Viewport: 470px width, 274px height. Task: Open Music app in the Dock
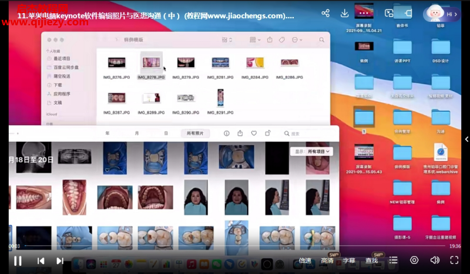(192, 264)
